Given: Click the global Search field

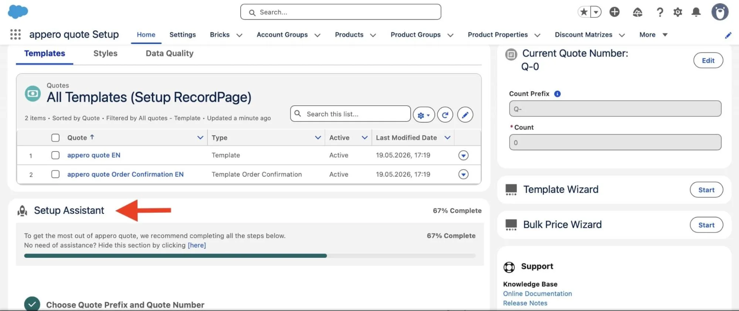Looking at the screenshot, I should (340, 12).
